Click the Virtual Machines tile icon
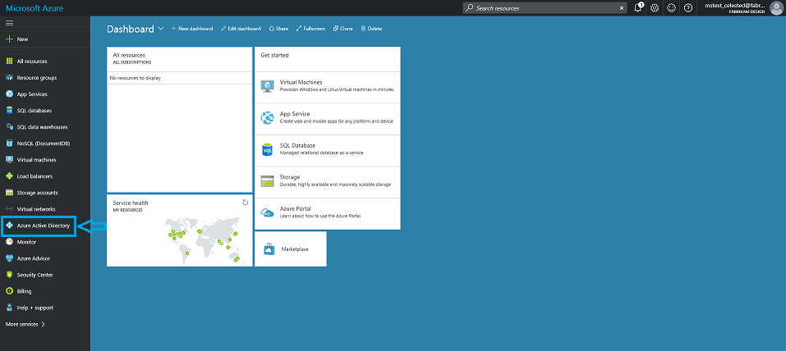Screen dimensions: 786x351 [x=267, y=86]
